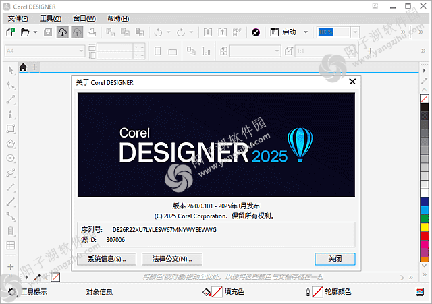Click the proof colors status bar icon
This screenshot has height=304, width=432.
point(420,292)
